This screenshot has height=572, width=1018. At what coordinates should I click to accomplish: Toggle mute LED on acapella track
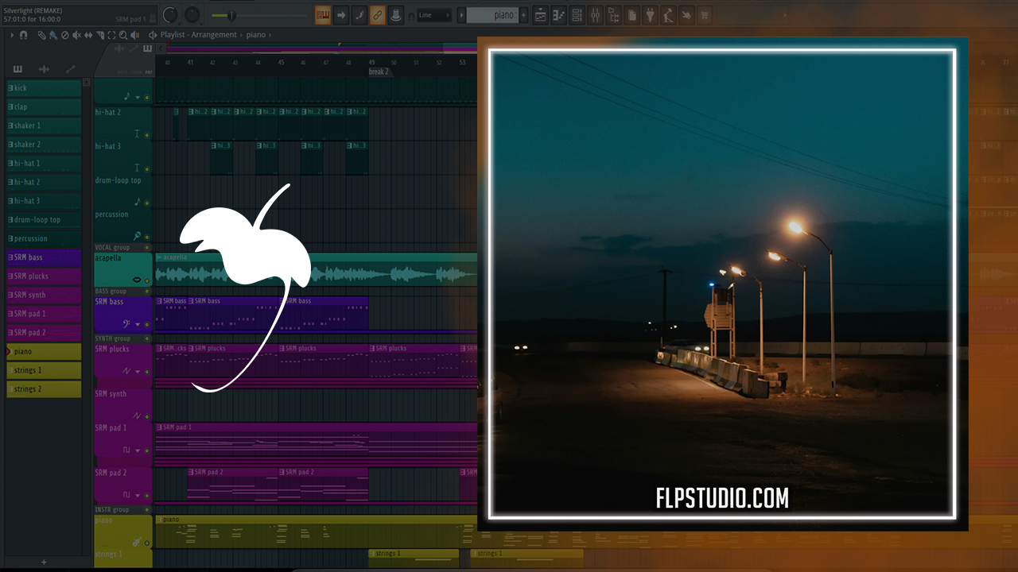tap(146, 280)
